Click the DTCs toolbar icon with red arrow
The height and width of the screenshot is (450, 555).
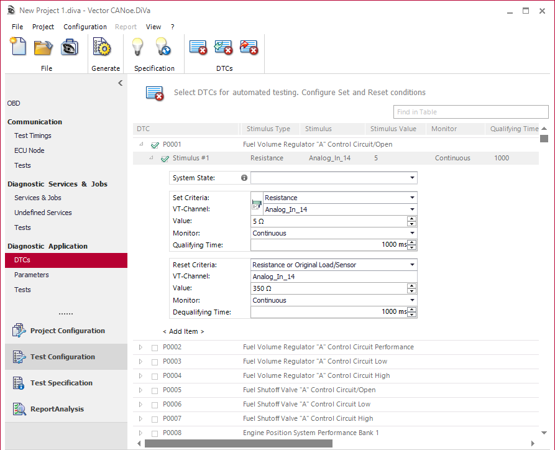coord(249,47)
